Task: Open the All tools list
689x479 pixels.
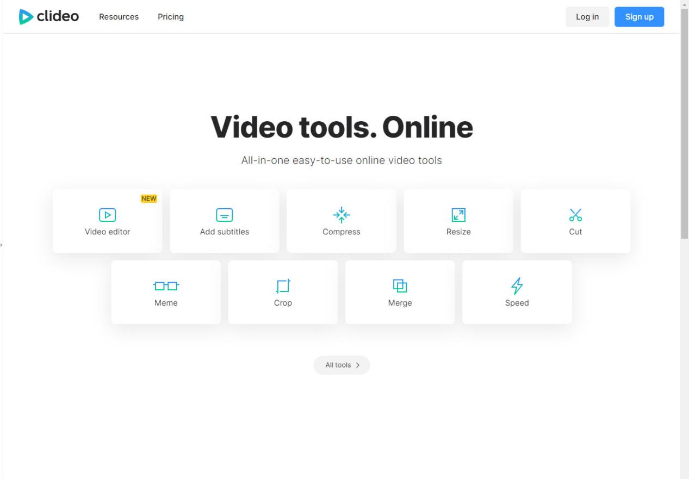Action: point(342,365)
